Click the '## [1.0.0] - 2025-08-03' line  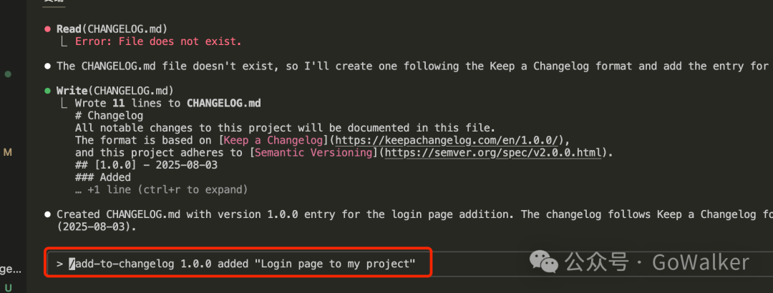click(x=146, y=165)
